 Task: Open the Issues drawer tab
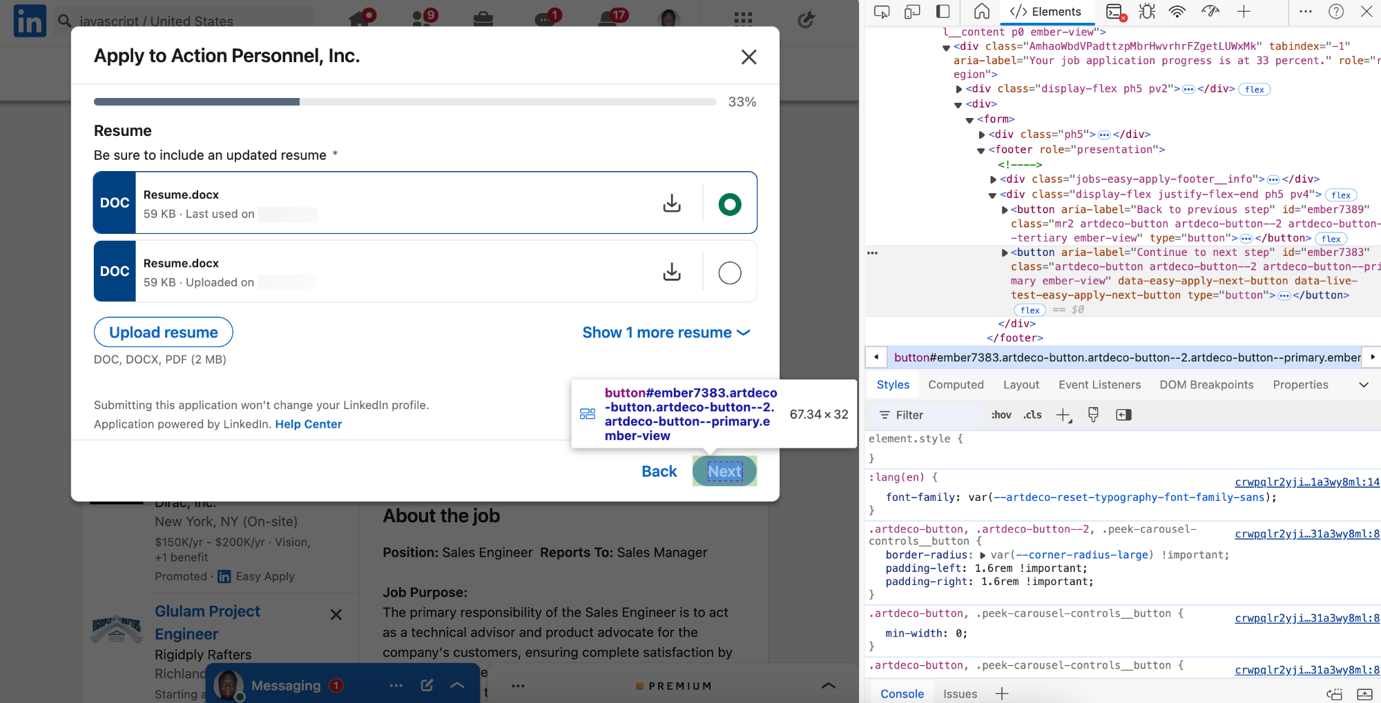(x=960, y=694)
